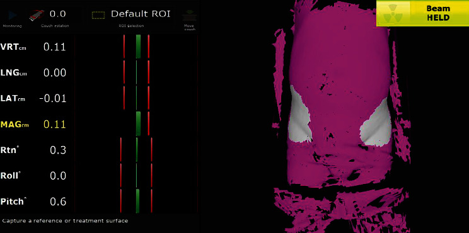Click the Beam HELD status button
The image size is (469, 233).
422,13
